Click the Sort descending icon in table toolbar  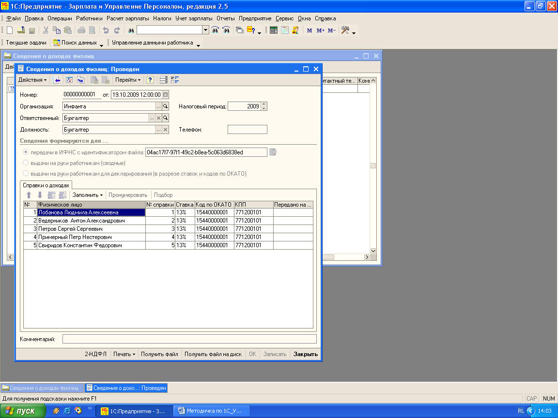point(62,195)
